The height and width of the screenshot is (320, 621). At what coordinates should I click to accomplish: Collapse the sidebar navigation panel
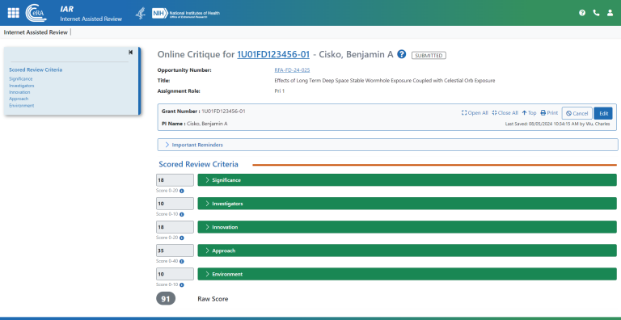pos(131,53)
